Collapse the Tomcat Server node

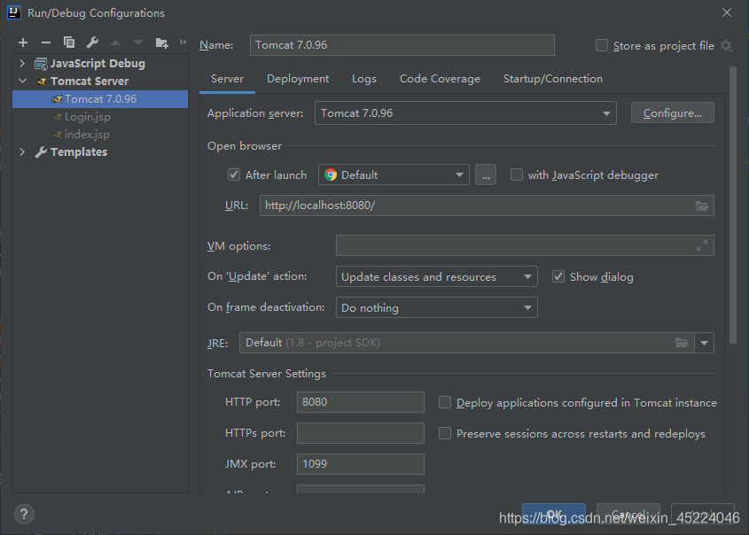22,81
